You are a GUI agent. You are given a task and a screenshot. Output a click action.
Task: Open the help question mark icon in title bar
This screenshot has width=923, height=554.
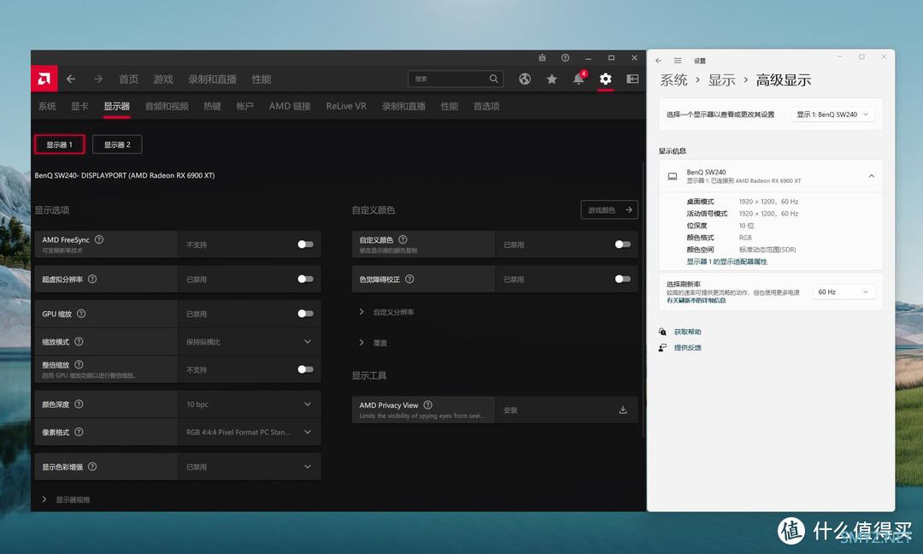(x=565, y=57)
